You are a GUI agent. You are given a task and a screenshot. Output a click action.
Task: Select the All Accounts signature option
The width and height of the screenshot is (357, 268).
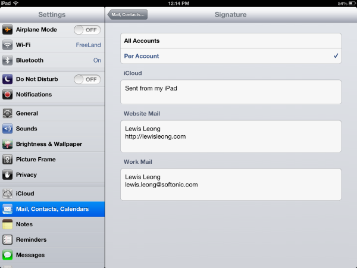click(231, 41)
